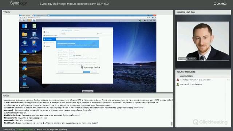Select Synology Вебинар browser tab
This screenshot has height=131, width=233.
[26, 15]
